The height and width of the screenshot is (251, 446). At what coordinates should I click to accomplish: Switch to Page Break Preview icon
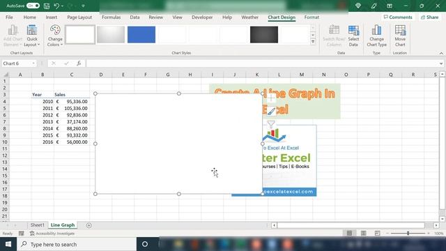pos(377,233)
